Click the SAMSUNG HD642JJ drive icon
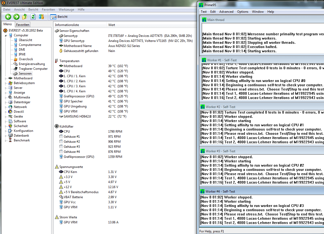The width and height of the screenshot is (324, 234). click(61, 116)
